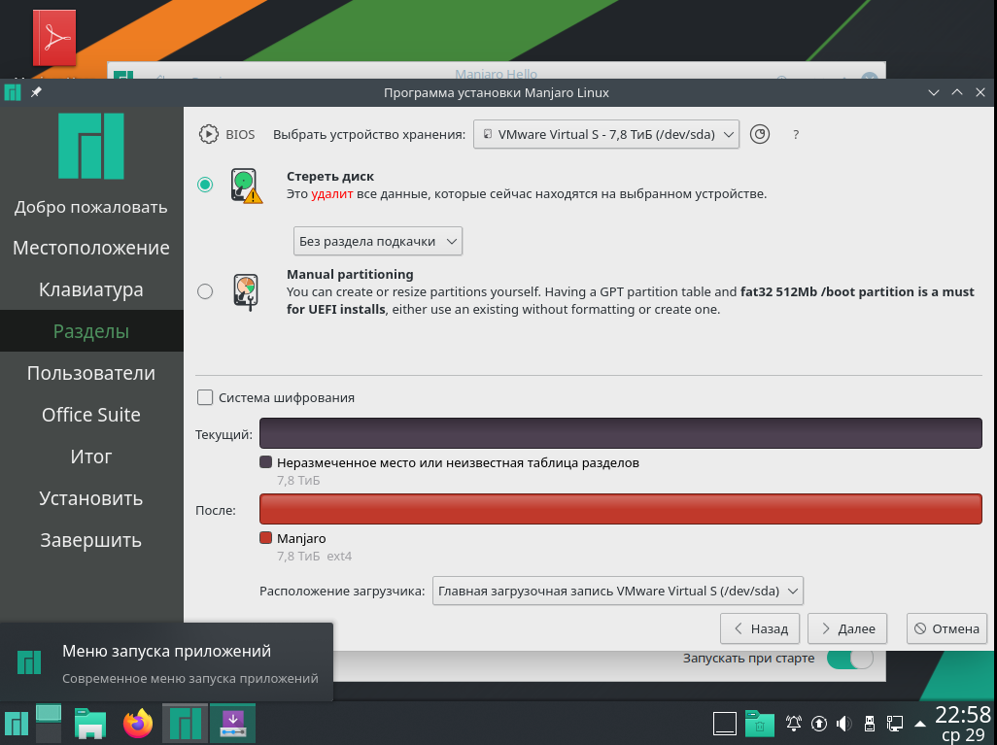
Task: Select the Erase disk radio button
Action: [x=205, y=185]
